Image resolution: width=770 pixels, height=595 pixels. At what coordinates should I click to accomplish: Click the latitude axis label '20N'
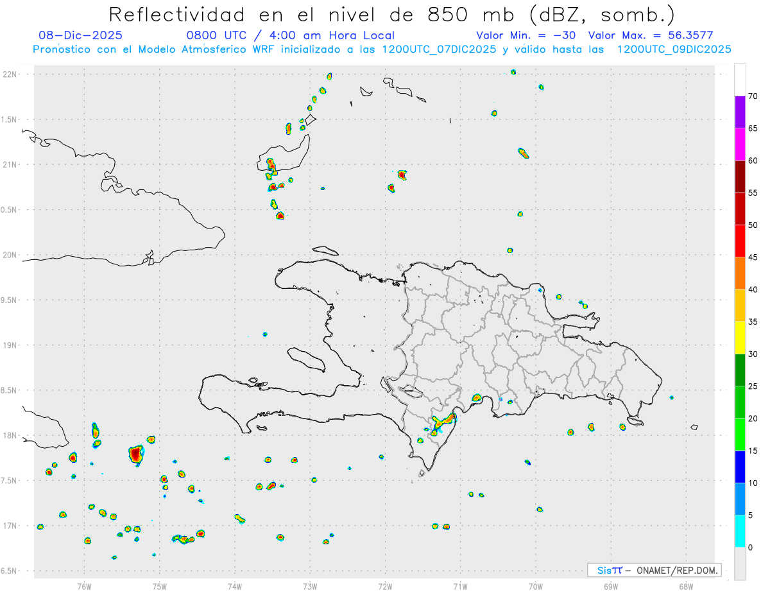click(x=11, y=255)
